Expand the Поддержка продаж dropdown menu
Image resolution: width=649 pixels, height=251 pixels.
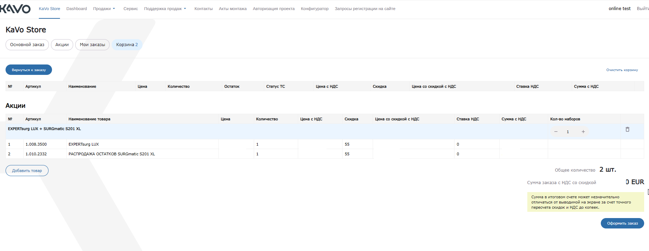165,9
